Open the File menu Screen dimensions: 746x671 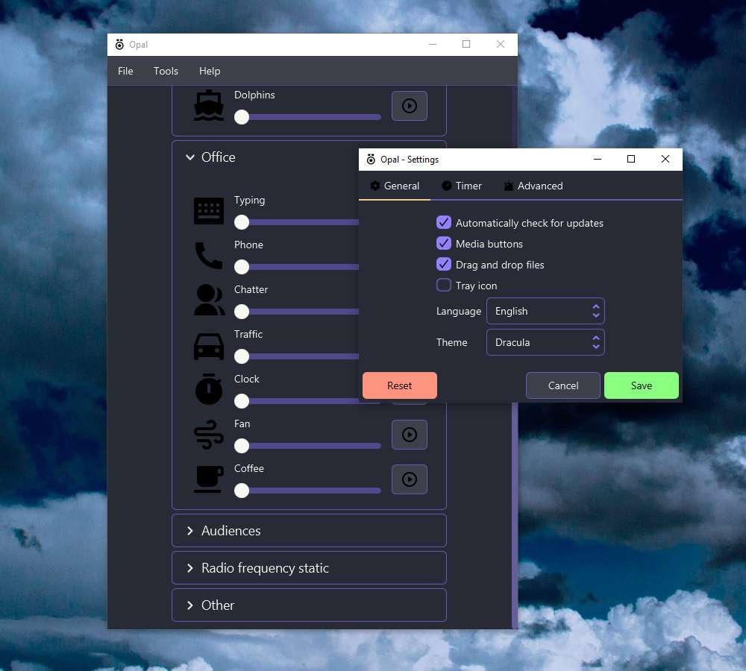[x=125, y=71]
